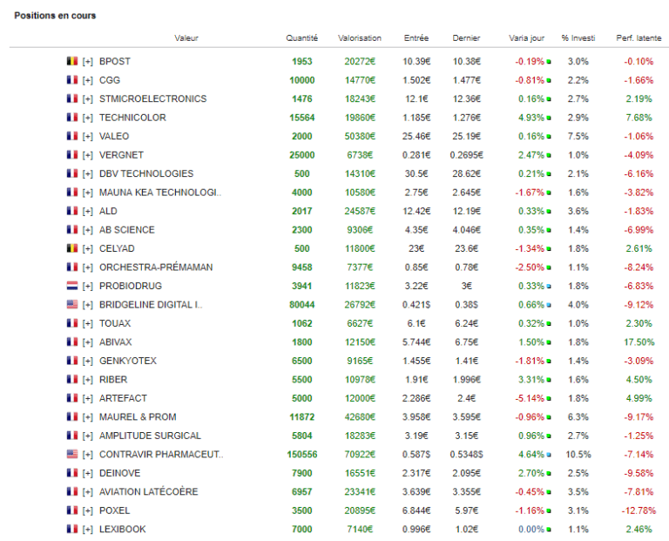Click the Belgian flag next to CELYAD
Screen dimensions: 669x541
tap(72, 248)
